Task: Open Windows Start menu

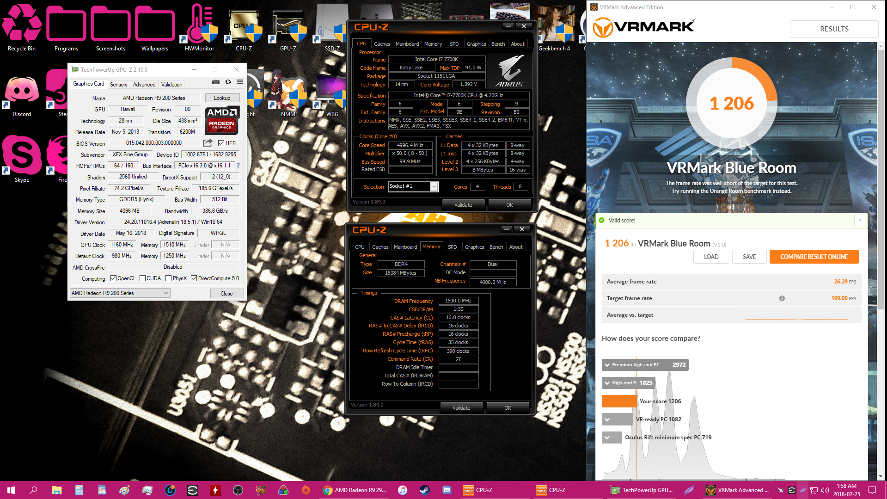Action: click(x=11, y=490)
